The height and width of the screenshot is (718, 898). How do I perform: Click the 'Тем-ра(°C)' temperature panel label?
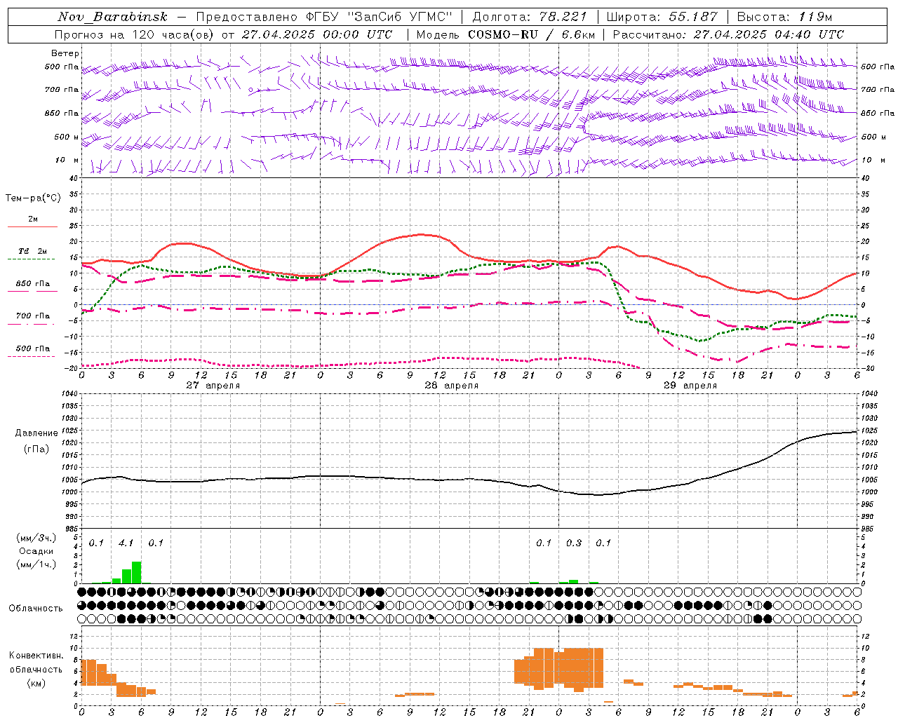click(x=33, y=198)
